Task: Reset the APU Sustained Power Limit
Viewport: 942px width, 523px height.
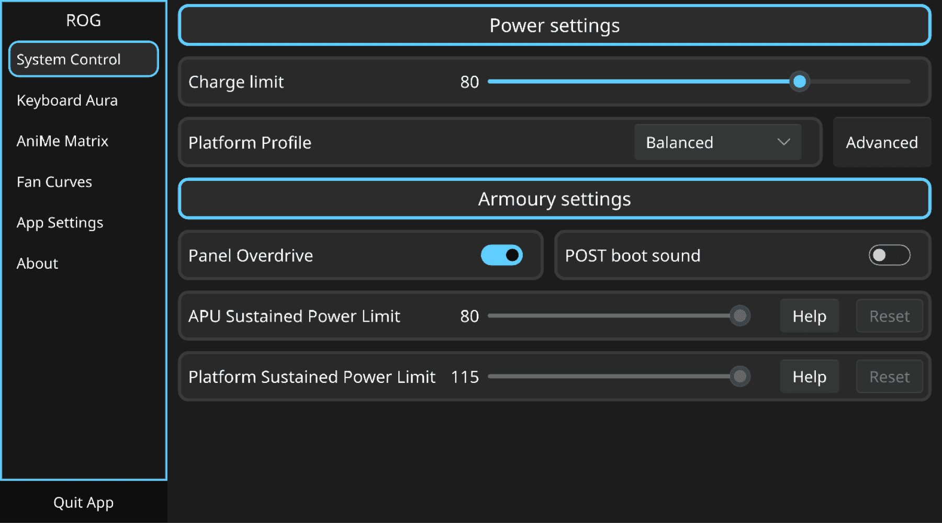Action: pos(889,316)
